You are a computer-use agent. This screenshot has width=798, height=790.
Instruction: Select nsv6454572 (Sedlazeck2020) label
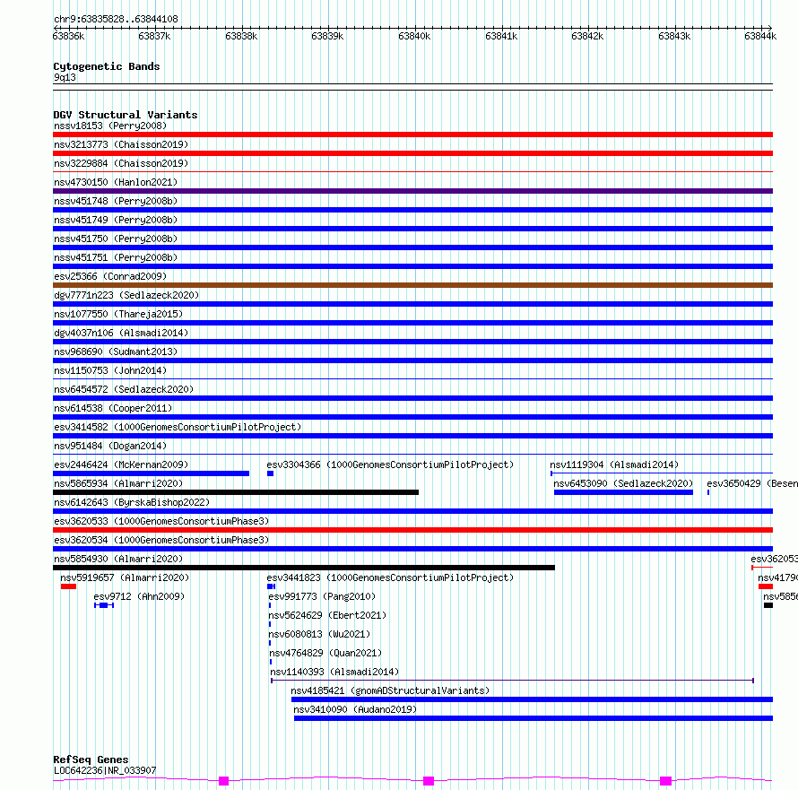(x=124, y=389)
